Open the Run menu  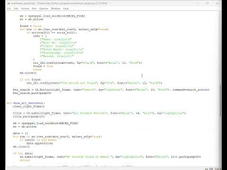34,8
